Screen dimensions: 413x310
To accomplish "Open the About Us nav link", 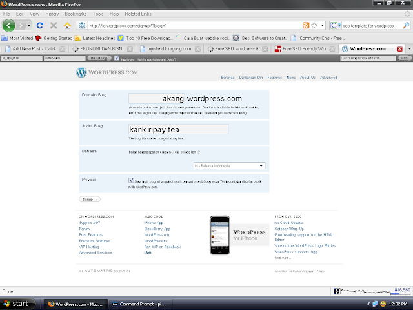I will coord(308,77).
